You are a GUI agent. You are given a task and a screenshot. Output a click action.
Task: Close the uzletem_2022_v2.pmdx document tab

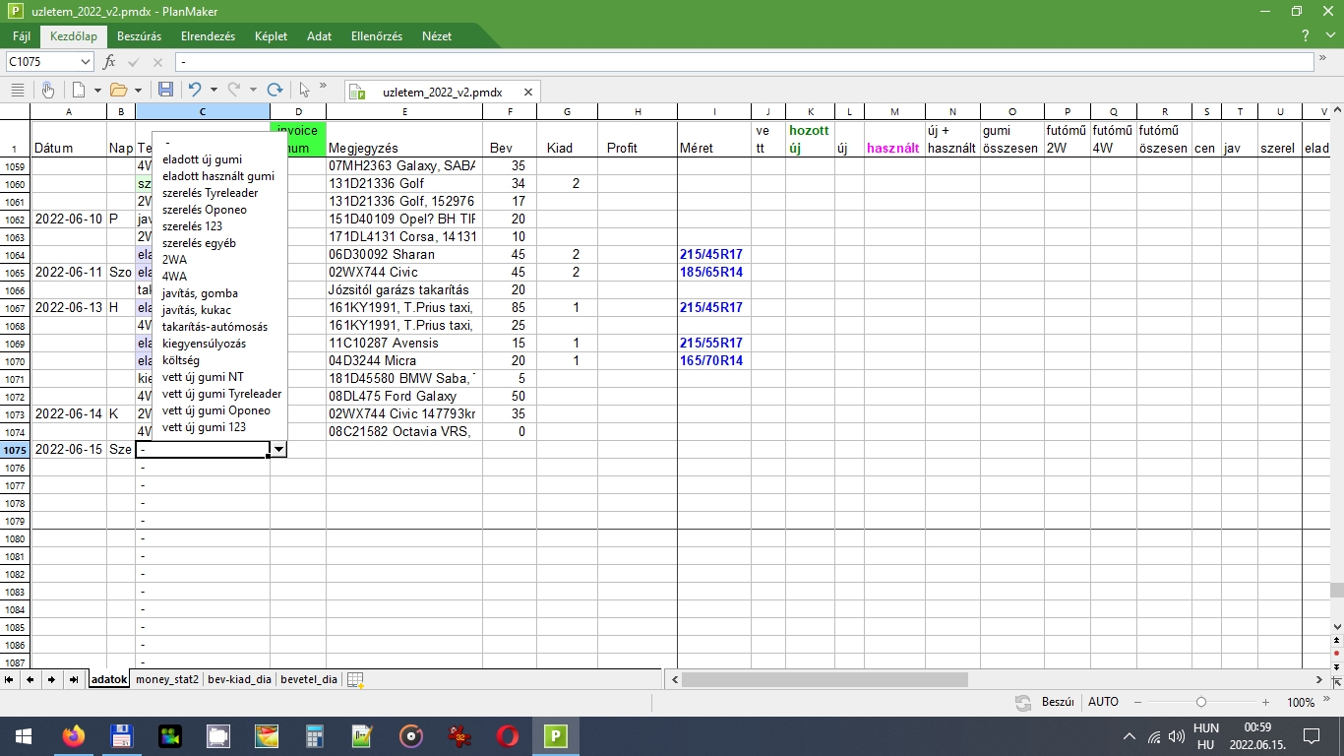(x=527, y=92)
